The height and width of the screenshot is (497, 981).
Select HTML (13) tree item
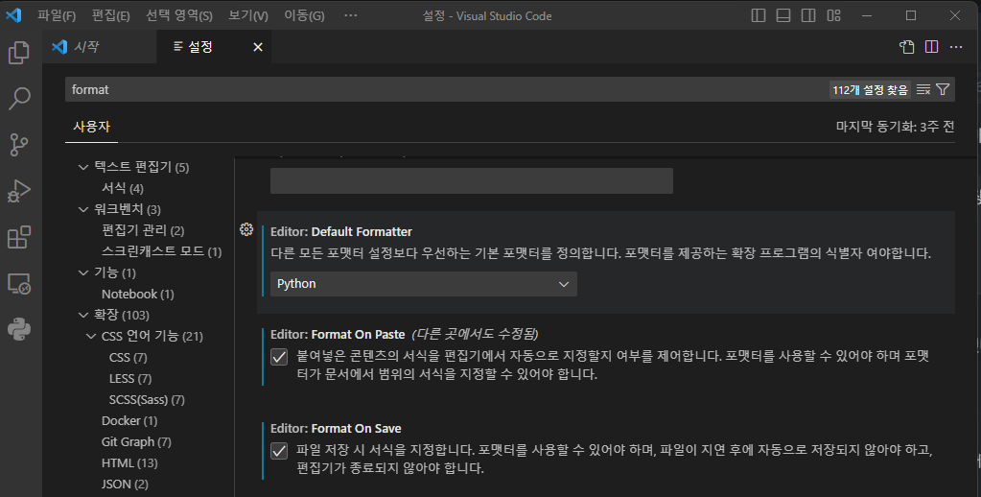pos(129,463)
